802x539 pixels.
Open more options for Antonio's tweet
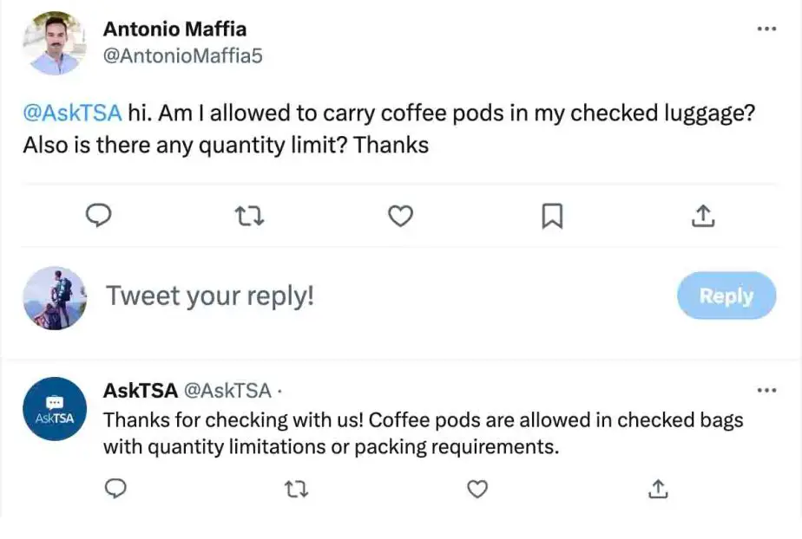(766, 29)
